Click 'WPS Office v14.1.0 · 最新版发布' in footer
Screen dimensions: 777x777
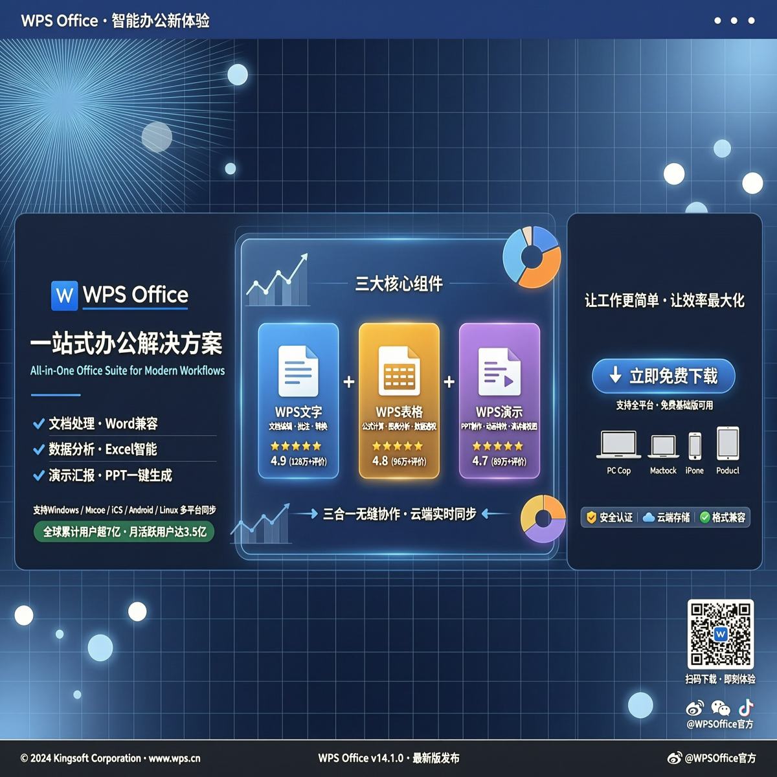(x=388, y=758)
